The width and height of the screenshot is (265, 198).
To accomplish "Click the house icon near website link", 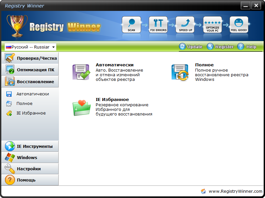I will (x=203, y=191).
